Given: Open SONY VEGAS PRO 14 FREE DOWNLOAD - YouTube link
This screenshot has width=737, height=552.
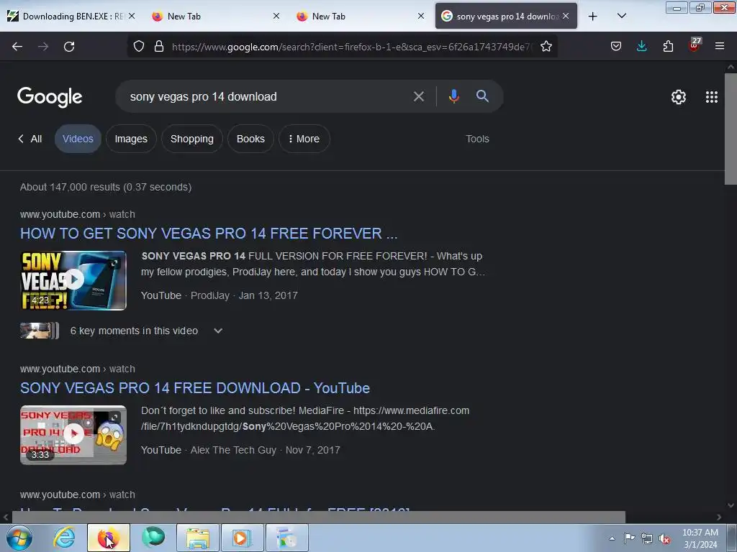Looking at the screenshot, I should click(x=195, y=388).
